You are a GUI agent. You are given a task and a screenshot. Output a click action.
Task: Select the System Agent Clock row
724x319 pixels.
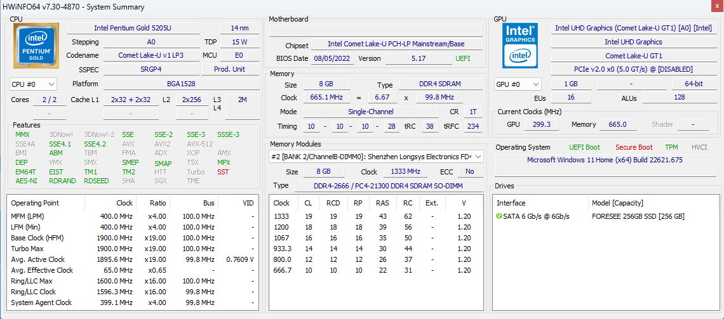(133, 303)
